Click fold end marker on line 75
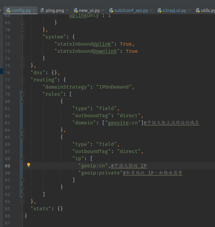The width and height of the screenshot is (215, 227). tap(22, 66)
